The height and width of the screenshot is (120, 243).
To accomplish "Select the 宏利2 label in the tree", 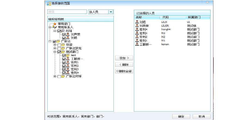I will (75, 66).
